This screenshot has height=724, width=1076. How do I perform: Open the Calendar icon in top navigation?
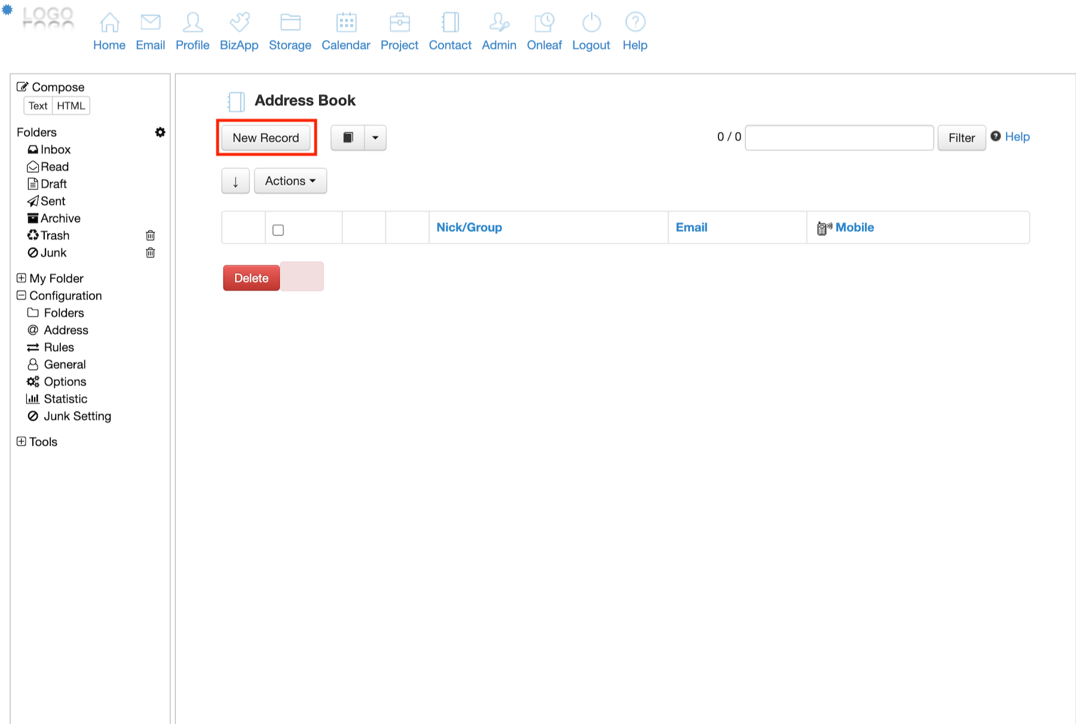[x=346, y=23]
